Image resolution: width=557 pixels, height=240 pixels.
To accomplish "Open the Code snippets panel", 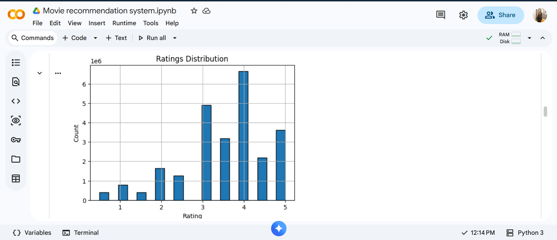I will (16, 101).
